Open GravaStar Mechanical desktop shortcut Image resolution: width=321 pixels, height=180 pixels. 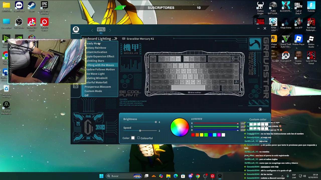[x=6, y=108]
